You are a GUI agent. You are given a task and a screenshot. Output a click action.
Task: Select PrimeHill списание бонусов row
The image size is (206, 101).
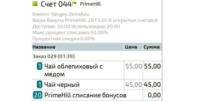(97, 95)
